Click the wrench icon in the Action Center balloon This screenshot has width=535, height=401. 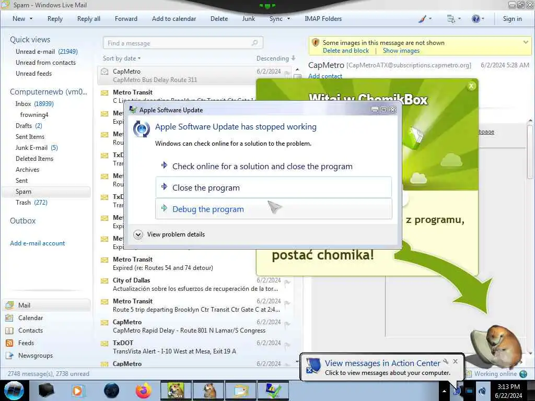[x=446, y=361]
